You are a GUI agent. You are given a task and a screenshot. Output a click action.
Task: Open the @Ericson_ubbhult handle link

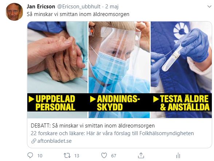click(x=79, y=7)
